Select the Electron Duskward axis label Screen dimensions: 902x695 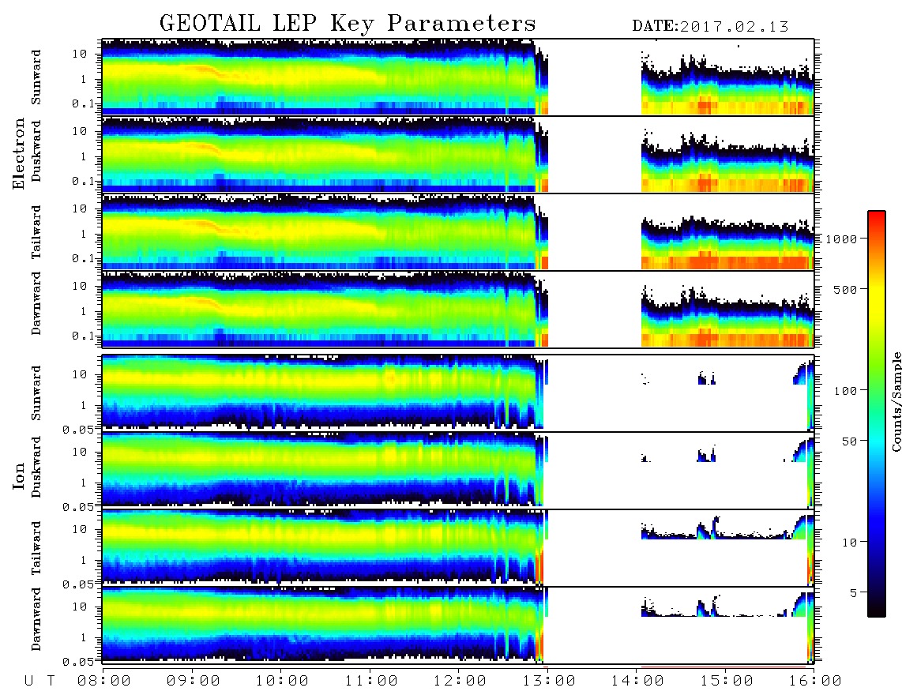point(36,151)
